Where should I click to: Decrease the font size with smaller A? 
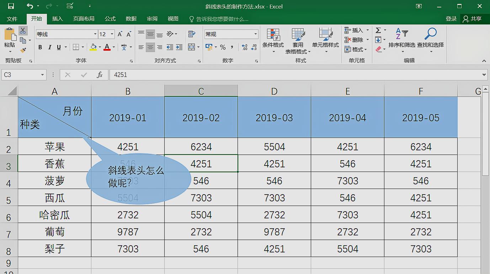pyautogui.click(x=129, y=34)
